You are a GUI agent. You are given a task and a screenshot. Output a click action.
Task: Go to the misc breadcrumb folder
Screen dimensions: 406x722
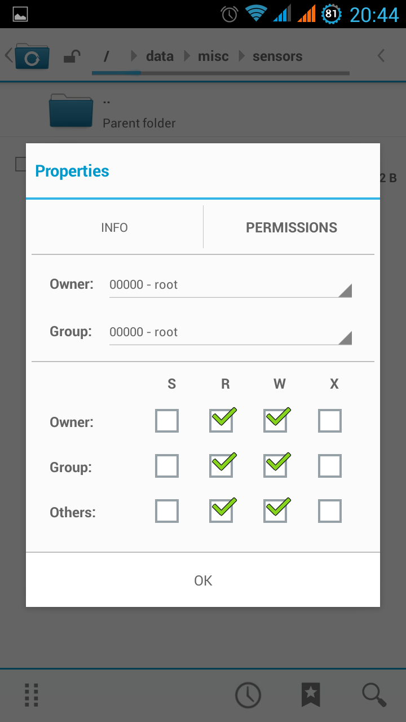[x=213, y=56]
